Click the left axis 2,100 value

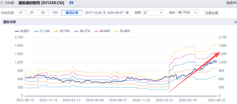[19, 37]
